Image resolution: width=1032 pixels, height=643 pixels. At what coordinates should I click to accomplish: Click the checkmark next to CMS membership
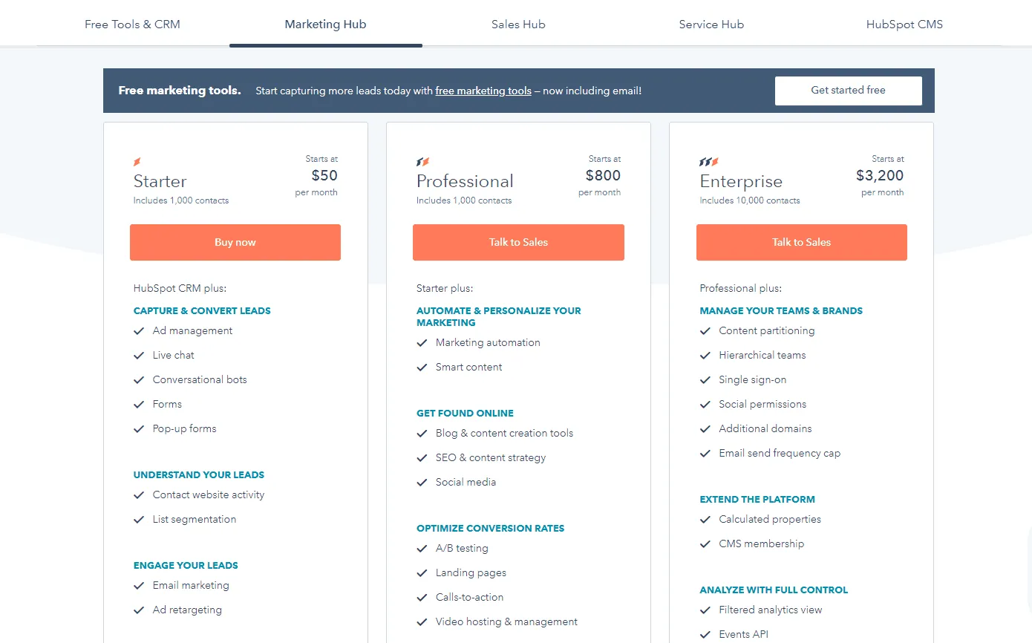pyautogui.click(x=705, y=544)
